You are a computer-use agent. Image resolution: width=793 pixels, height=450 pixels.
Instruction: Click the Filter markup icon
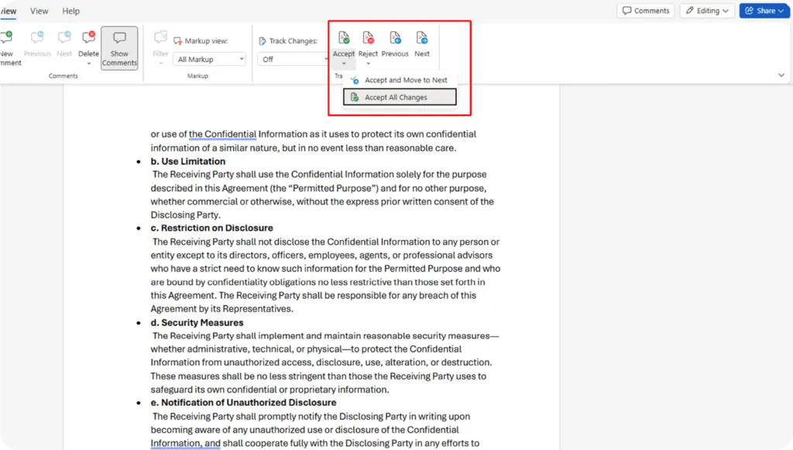(x=160, y=37)
